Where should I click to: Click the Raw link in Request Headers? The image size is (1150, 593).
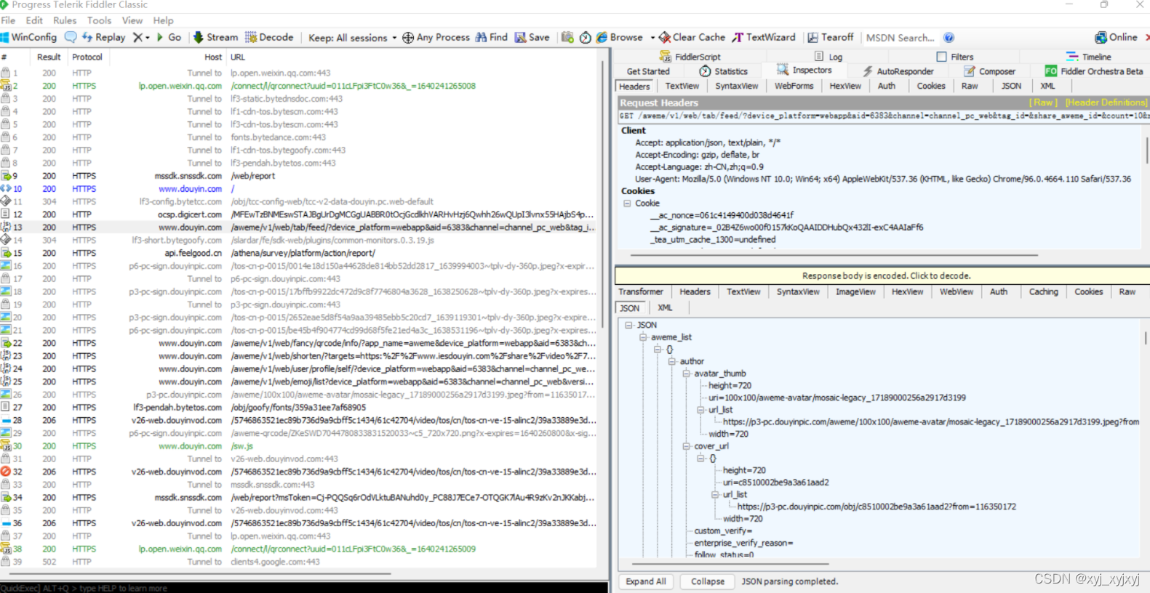coord(1044,102)
